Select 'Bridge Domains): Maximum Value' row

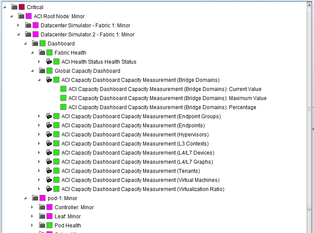point(167,98)
